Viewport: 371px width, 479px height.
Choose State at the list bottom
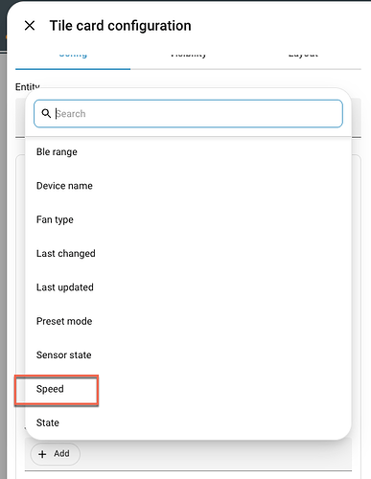(x=188, y=422)
